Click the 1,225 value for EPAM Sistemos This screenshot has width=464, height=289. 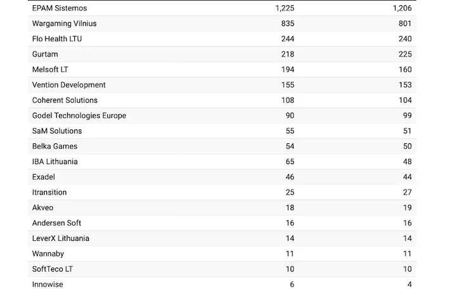[x=285, y=8]
